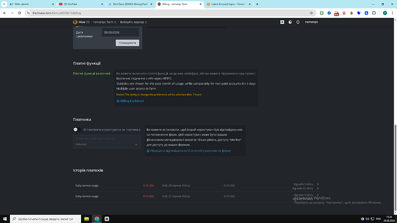Click the network icon in system tray

click(x=372, y=219)
